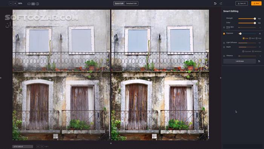The height and width of the screenshot is (149, 264).
Task: Go to previous image
Action: (38, 146)
